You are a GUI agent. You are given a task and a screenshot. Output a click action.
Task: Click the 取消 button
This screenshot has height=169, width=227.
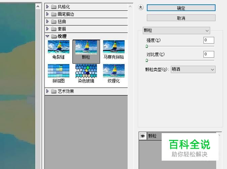coord(181,18)
